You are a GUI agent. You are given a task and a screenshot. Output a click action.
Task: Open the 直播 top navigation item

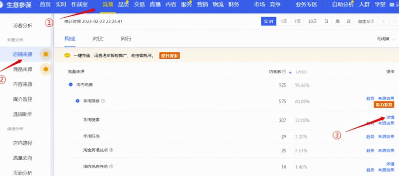click(x=155, y=4)
